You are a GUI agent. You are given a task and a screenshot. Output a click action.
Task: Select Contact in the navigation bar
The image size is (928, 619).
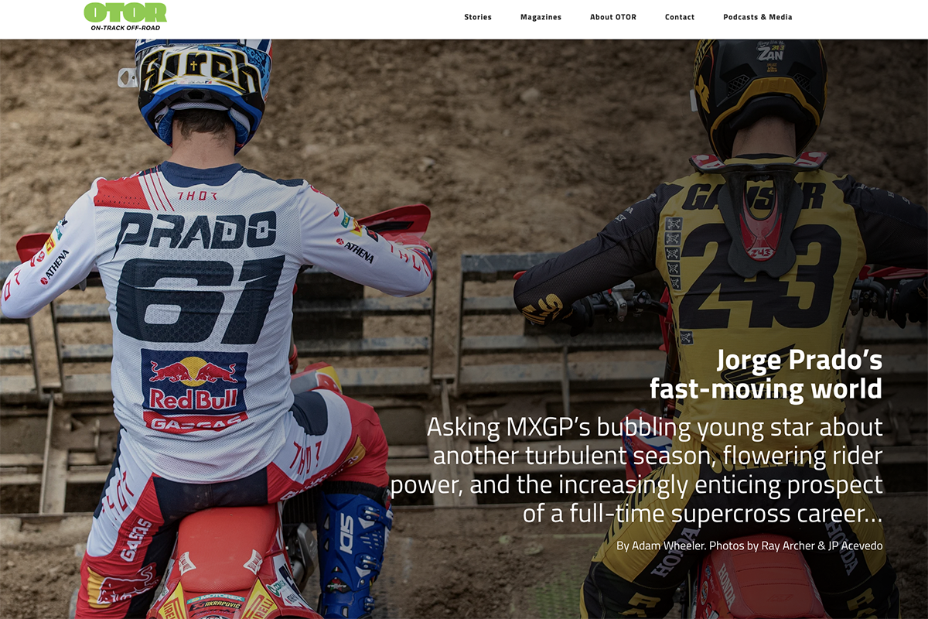pyautogui.click(x=680, y=17)
